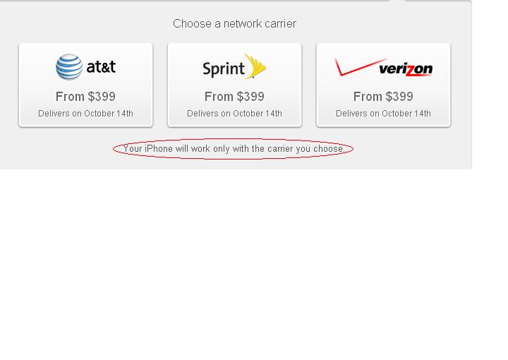This screenshot has height=360, width=508.
Task: Click the circled iPhone carrier notice text
Action: tap(234, 149)
